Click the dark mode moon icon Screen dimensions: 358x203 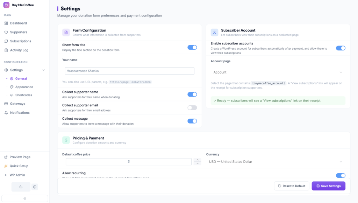click(21, 187)
